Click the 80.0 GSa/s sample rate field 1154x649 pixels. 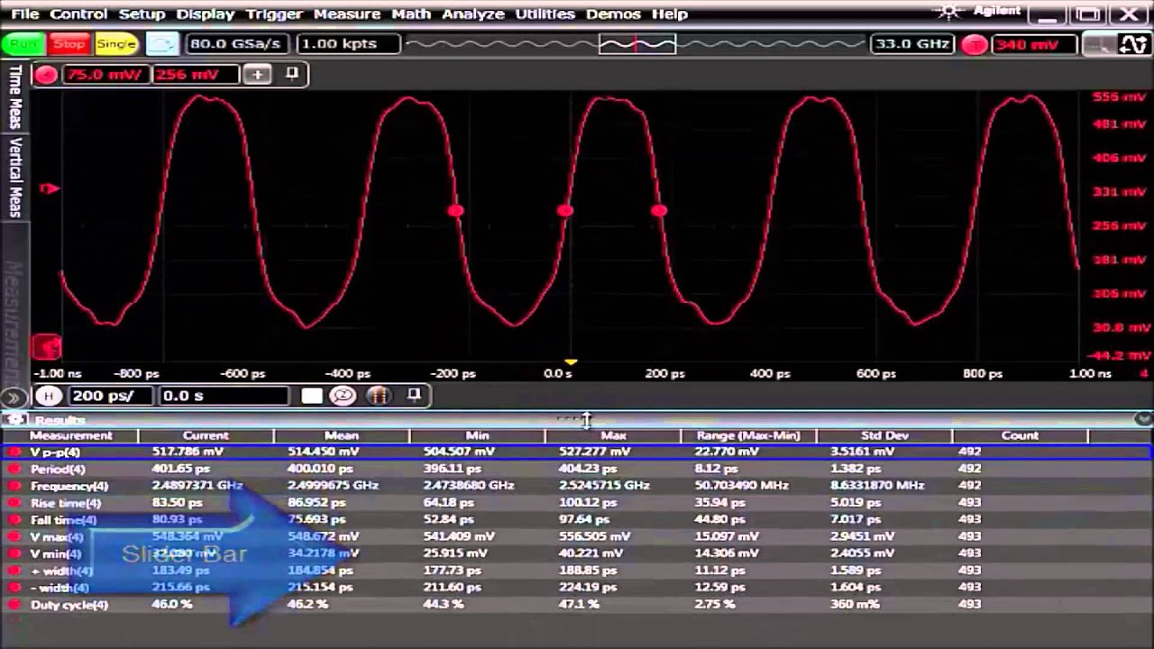[x=236, y=44]
